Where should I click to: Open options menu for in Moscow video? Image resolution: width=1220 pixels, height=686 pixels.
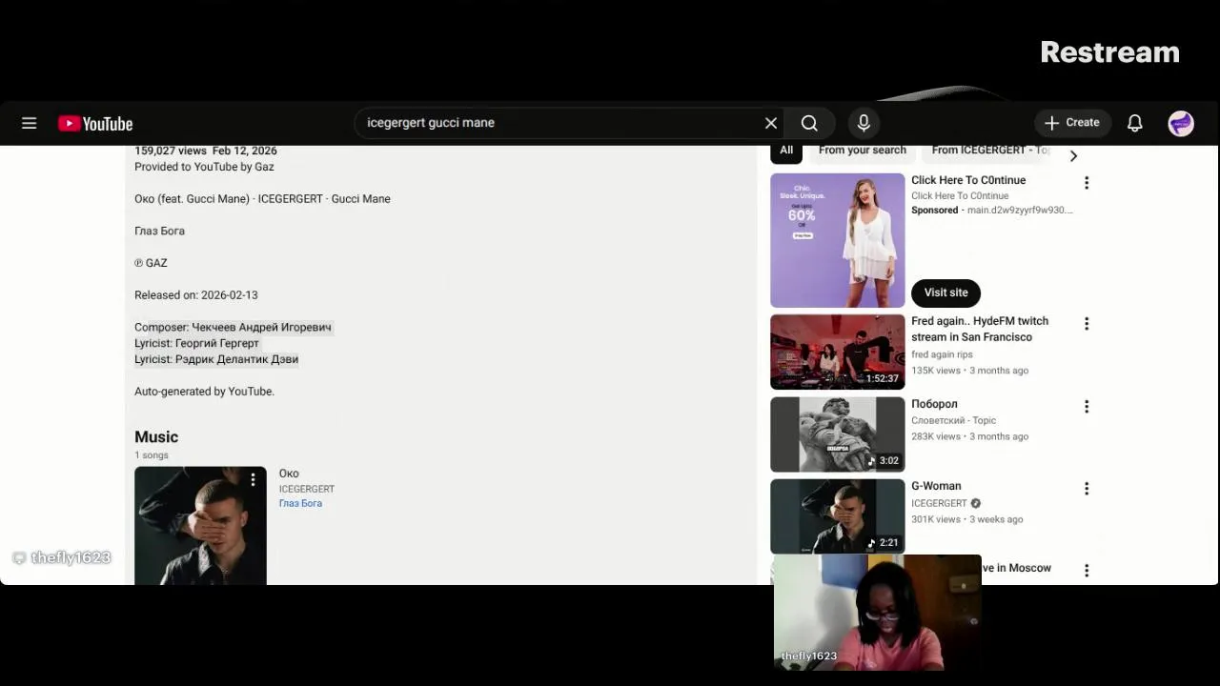coord(1086,571)
